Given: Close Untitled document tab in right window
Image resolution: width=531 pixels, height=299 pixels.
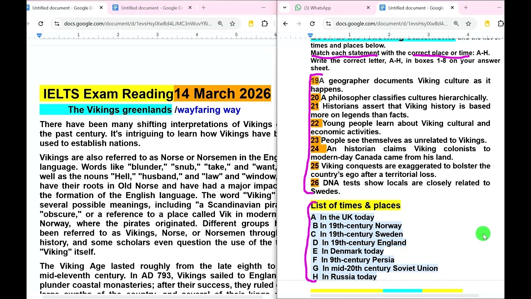Looking at the screenshot, I should pos(452,7).
